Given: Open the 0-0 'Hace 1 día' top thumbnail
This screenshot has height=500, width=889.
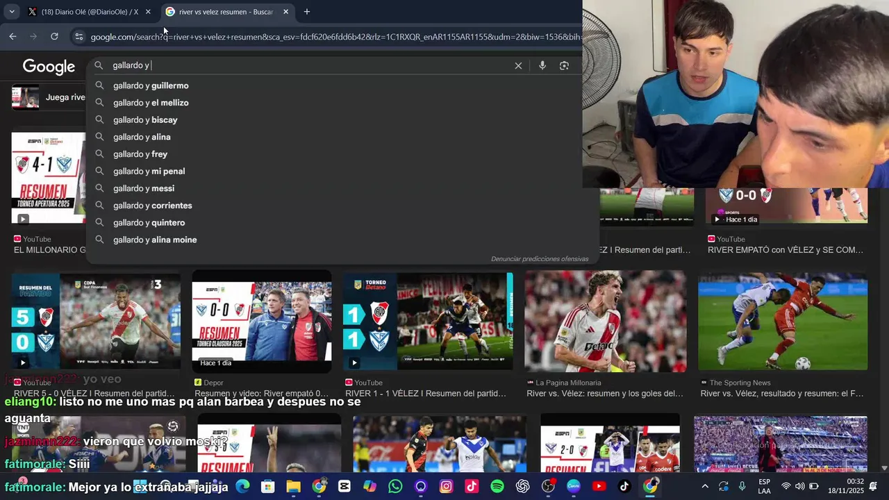Looking at the screenshot, I should coord(786,206).
